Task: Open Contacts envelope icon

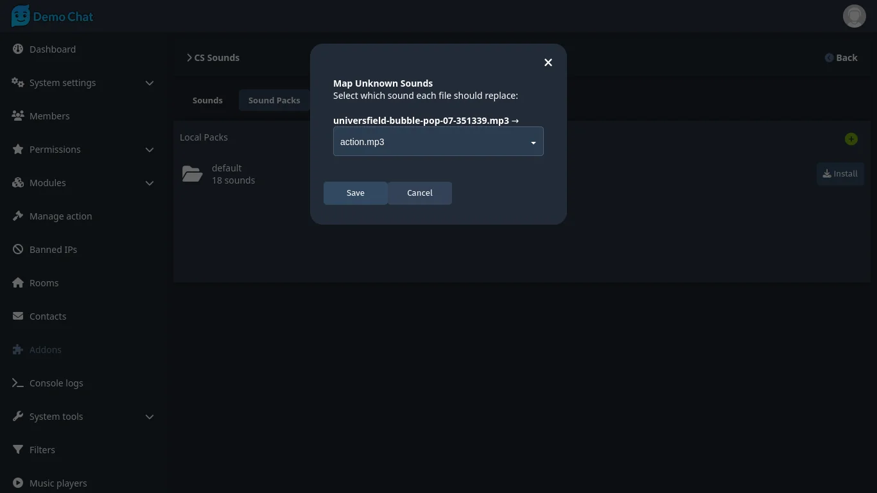Action: pyautogui.click(x=18, y=316)
